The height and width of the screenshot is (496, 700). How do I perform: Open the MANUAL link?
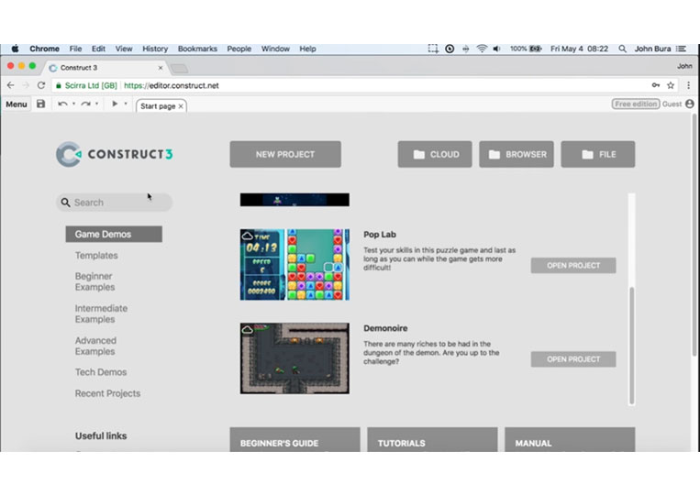pos(570,440)
